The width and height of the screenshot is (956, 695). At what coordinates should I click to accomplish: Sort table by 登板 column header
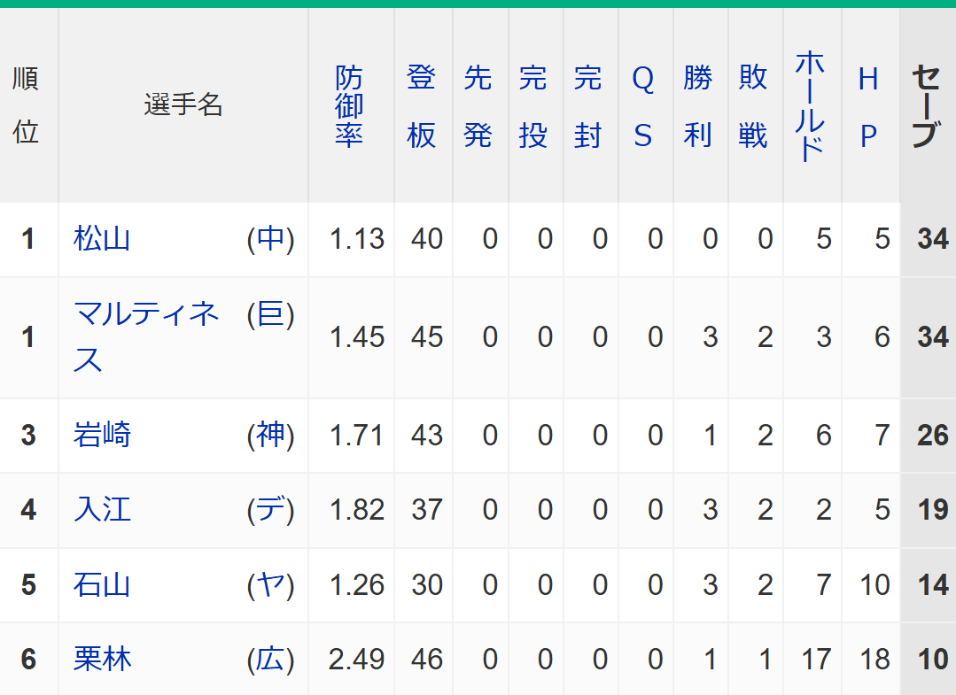(422, 106)
